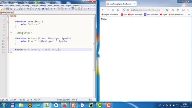
Task: Click the localhost URL address bar
Action: pos(145,10)
